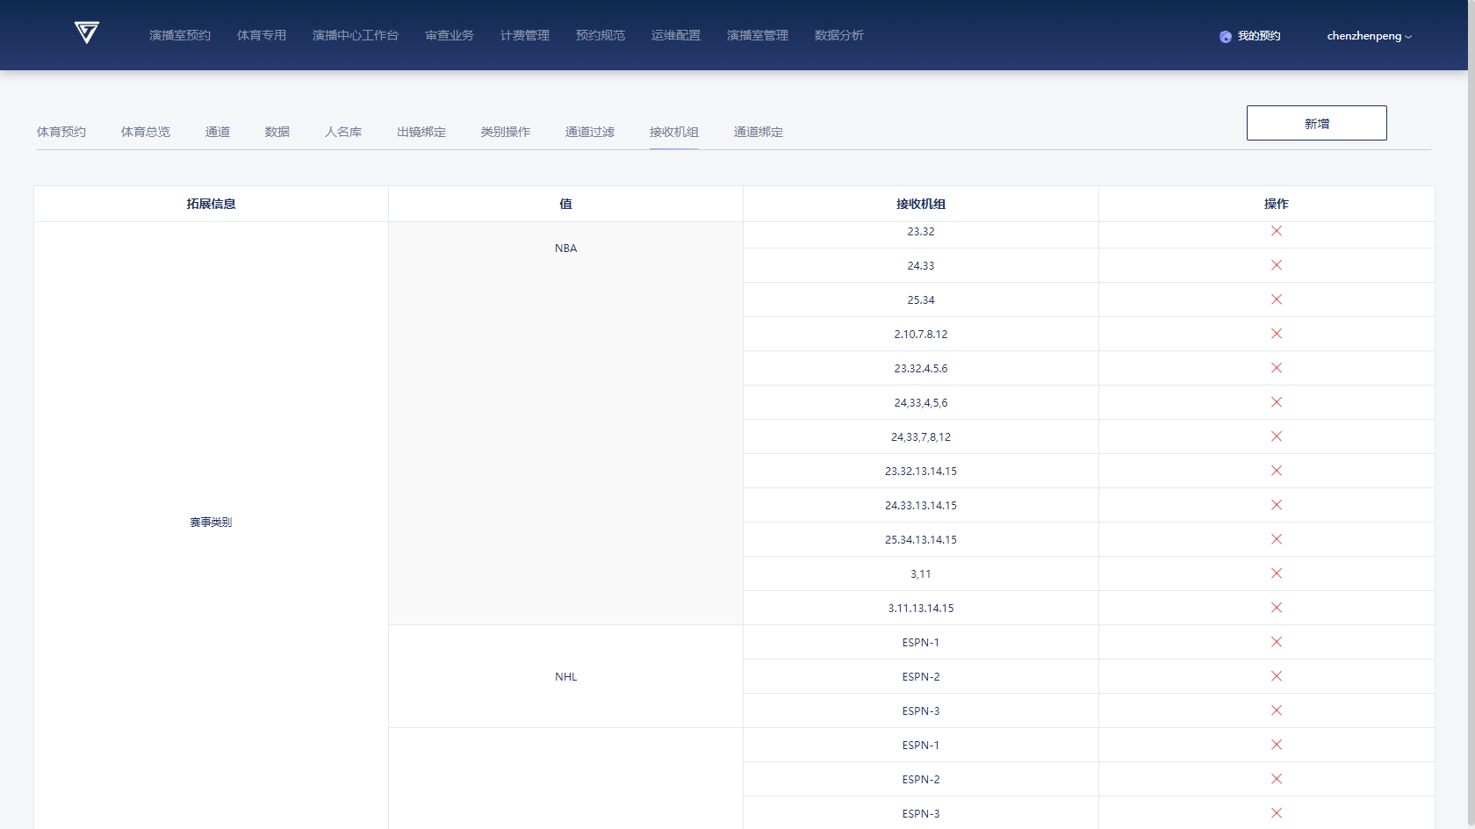Click the NHL value cell
1475x829 pixels.
pos(565,676)
